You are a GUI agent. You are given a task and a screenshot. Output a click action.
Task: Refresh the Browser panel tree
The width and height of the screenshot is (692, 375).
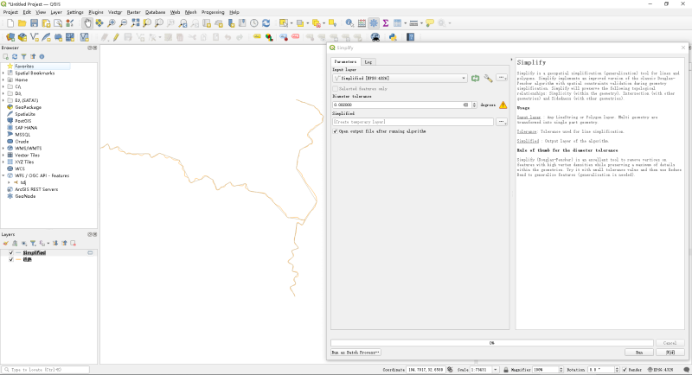coord(15,56)
